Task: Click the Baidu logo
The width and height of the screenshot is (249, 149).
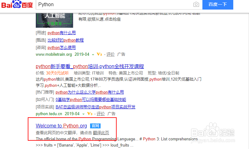Action: pos(17,4)
